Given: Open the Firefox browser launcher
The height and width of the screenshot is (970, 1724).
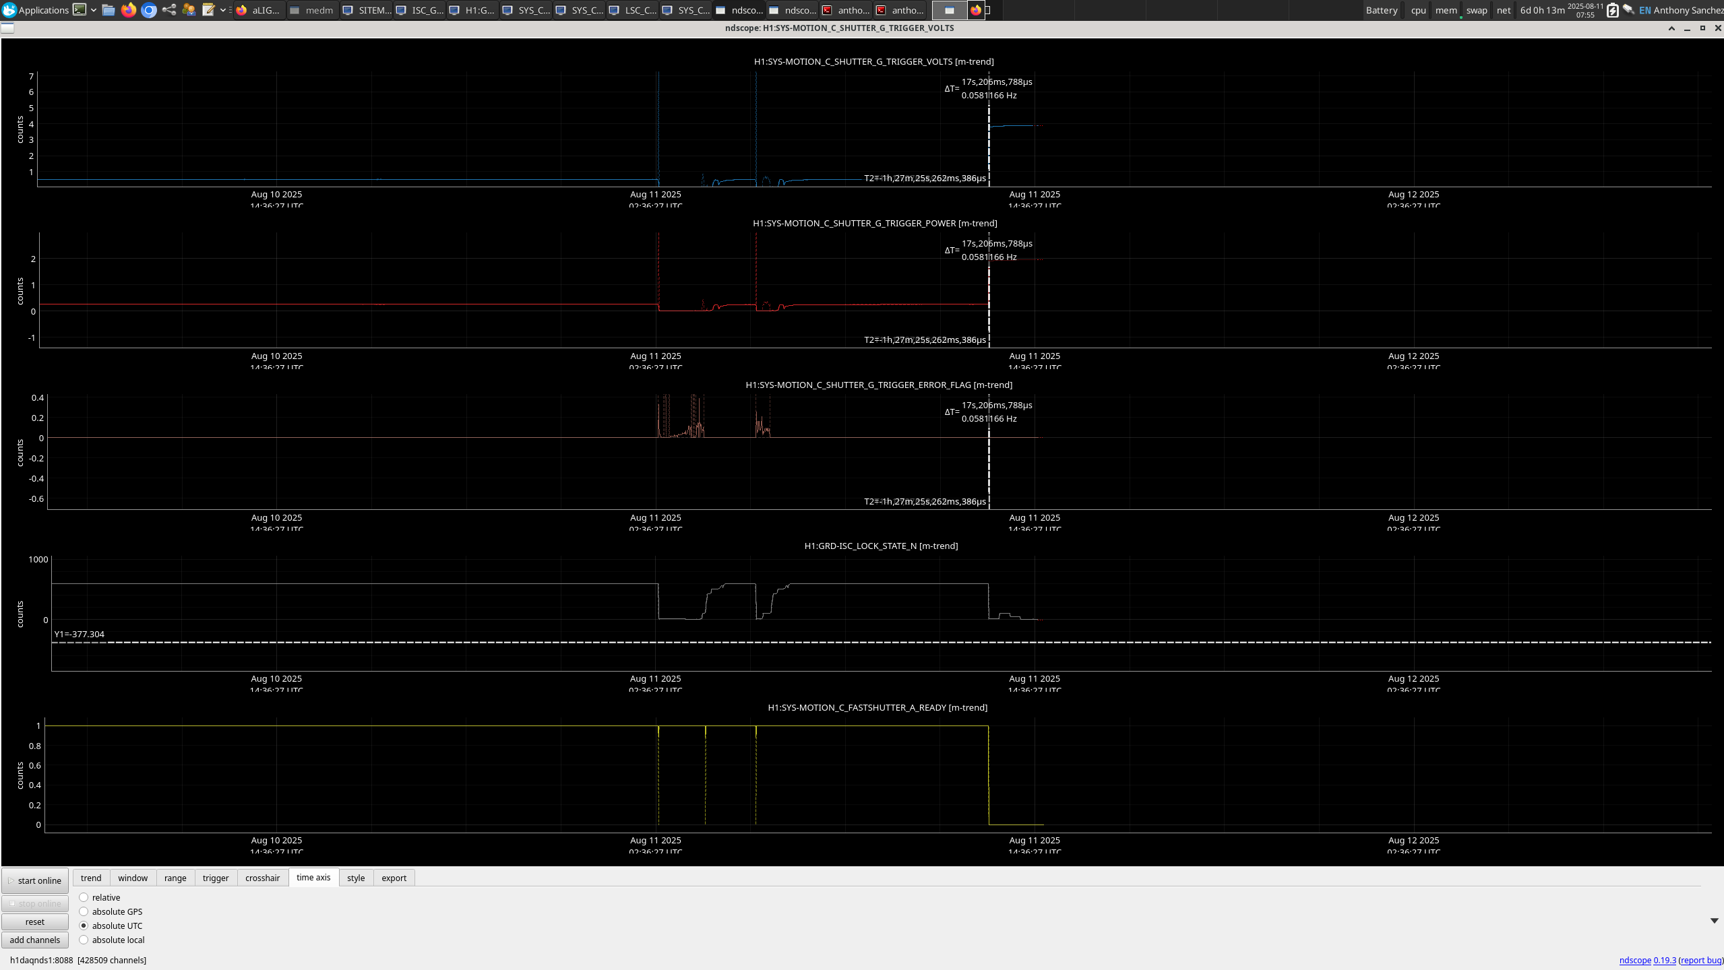Looking at the screenshot, I should pyautogui.click(x=128, y=10).
